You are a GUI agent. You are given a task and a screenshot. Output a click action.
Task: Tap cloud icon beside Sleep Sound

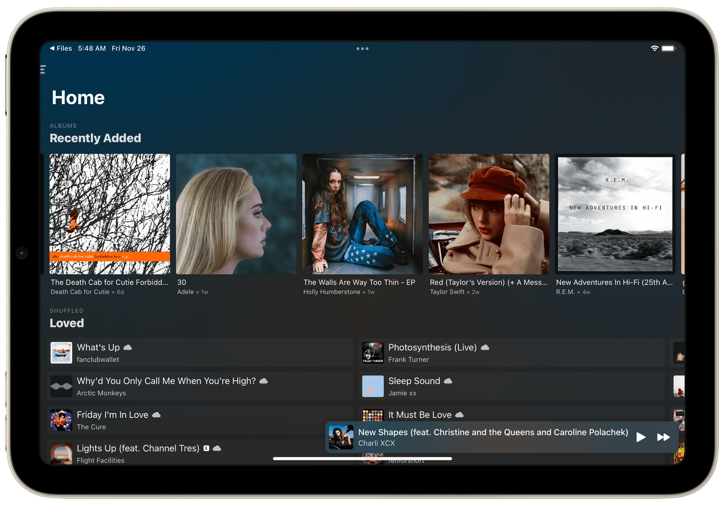[x=448, y=381]
